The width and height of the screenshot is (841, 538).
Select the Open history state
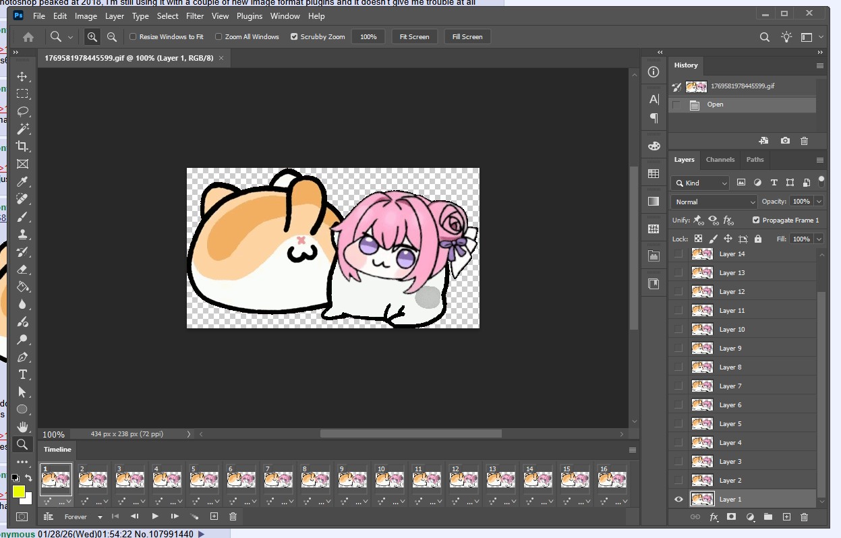(x=742, y=104)
